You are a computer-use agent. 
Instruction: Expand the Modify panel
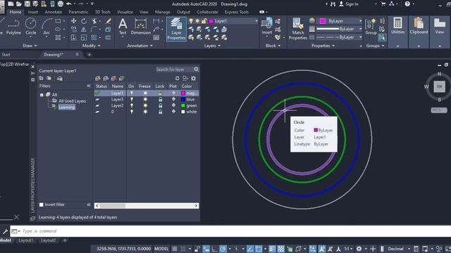[91, 46]
